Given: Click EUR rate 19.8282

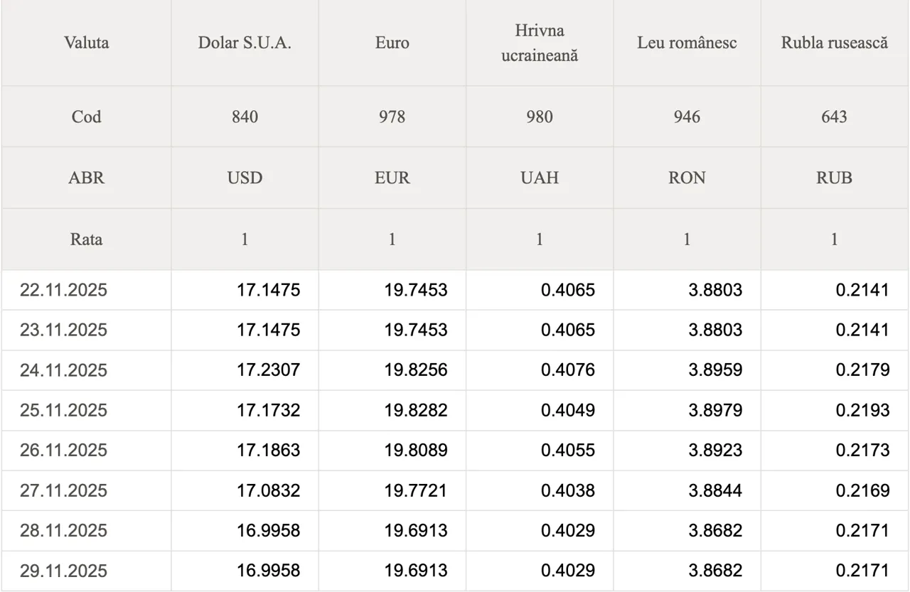Looking at the screenshot, I should 416,410.
